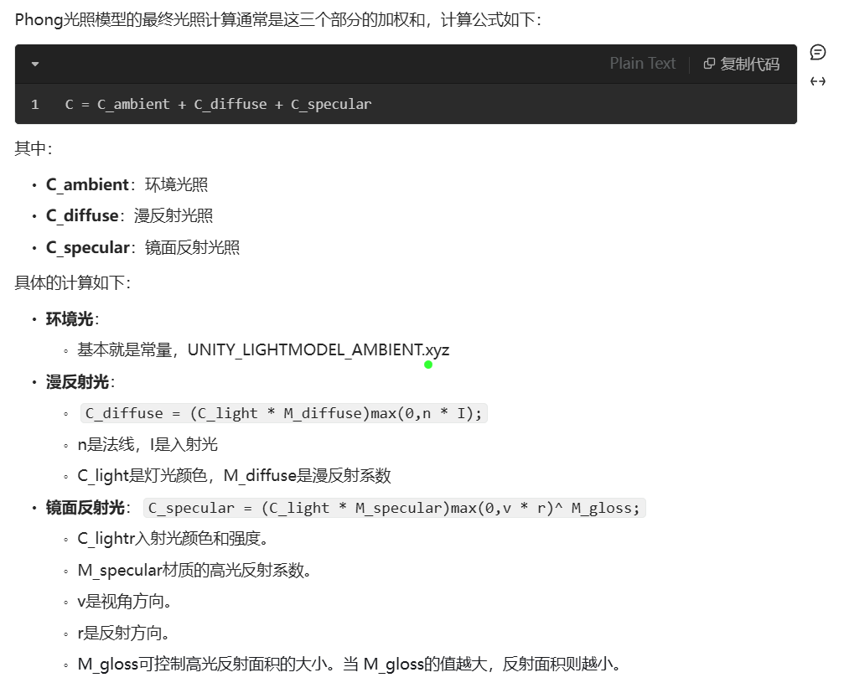Select the C_specular: 镜面反射光照 bullet
The width and height of the screenshot is (844, 688).
142,248
